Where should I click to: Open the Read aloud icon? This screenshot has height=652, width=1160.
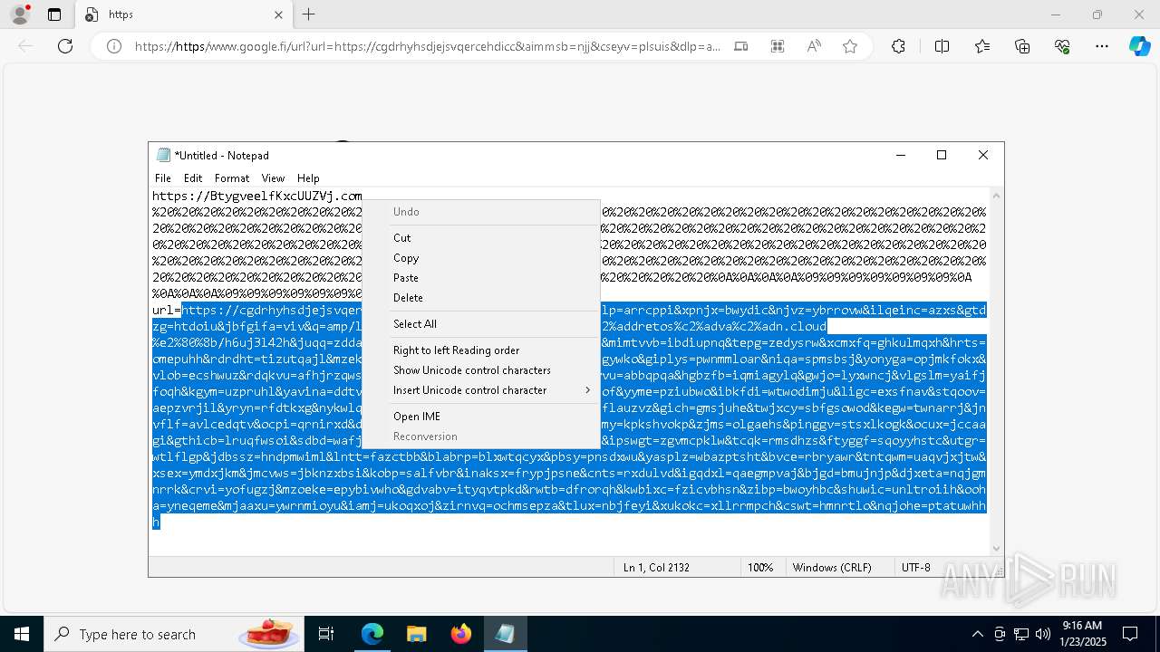click(814, 46)
